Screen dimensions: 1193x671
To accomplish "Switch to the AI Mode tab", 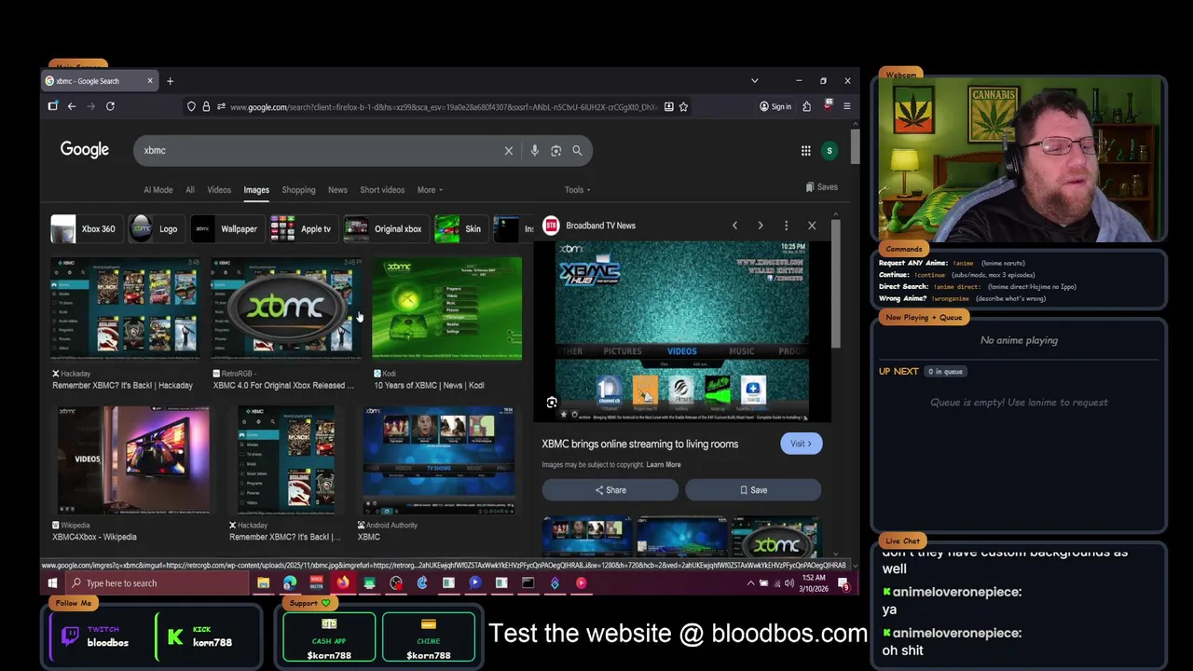I will point(158,189).
